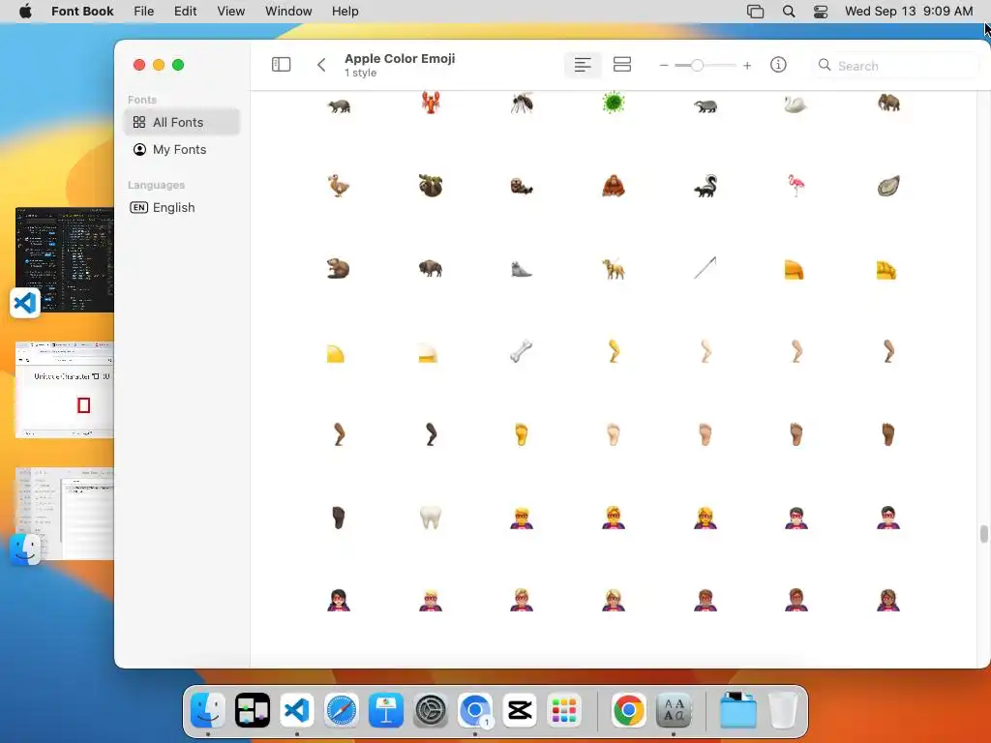This screenshot has width=991, height=743.
Task: Open Mission Control from the Dock
Action: [253, 710]
